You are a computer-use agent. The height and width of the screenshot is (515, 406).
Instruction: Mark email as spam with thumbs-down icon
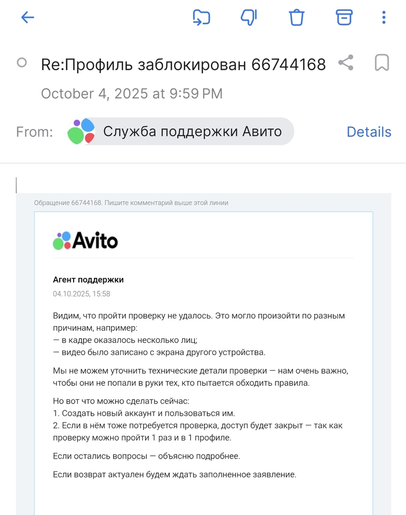(249, 17)
